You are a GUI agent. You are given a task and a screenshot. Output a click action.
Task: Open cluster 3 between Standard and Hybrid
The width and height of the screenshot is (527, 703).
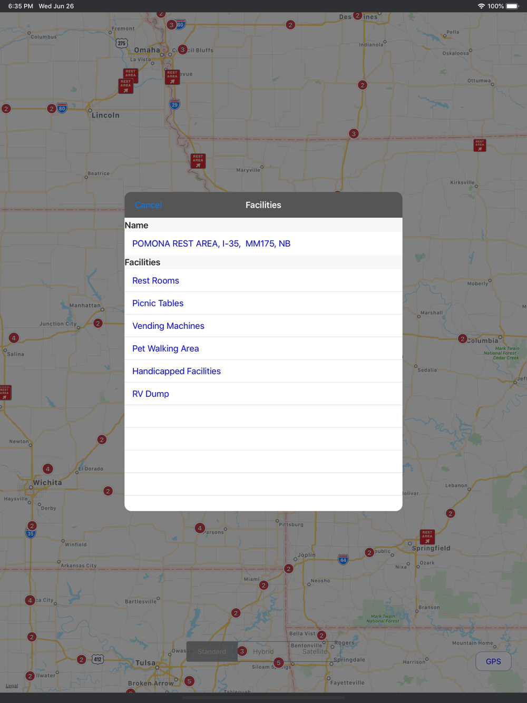click(x=242, y=651)
